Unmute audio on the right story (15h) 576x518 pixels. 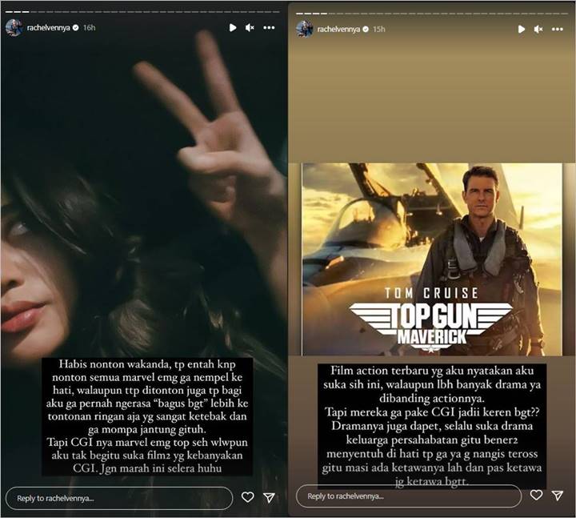coord(538,29)
